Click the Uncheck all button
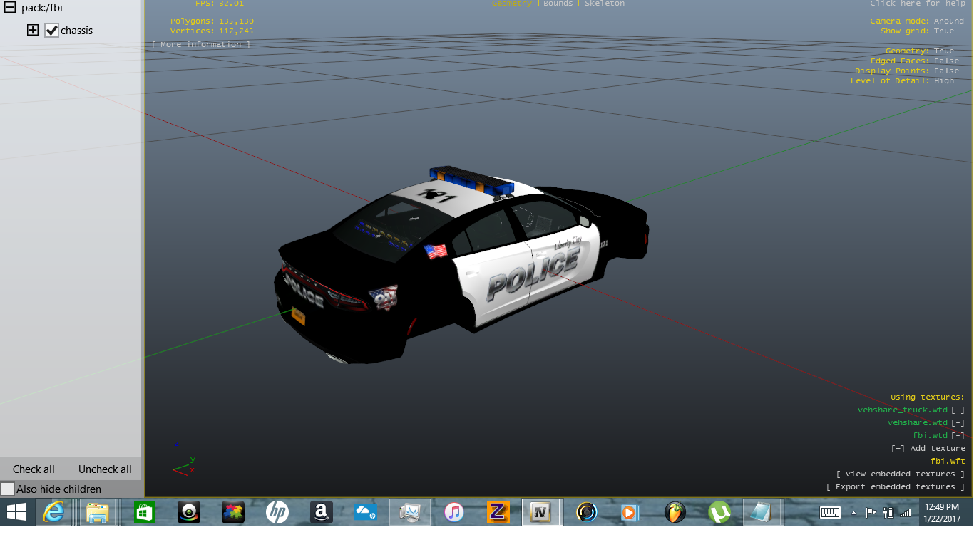The width and height of the screenshot is (974, 547). 105,469
